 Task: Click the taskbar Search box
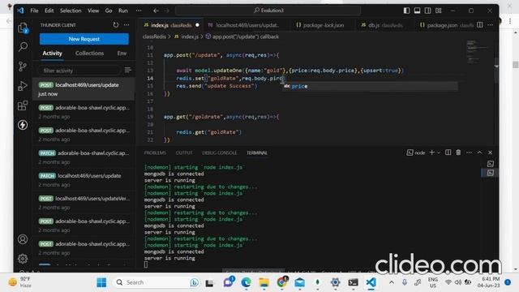(156, 282)
